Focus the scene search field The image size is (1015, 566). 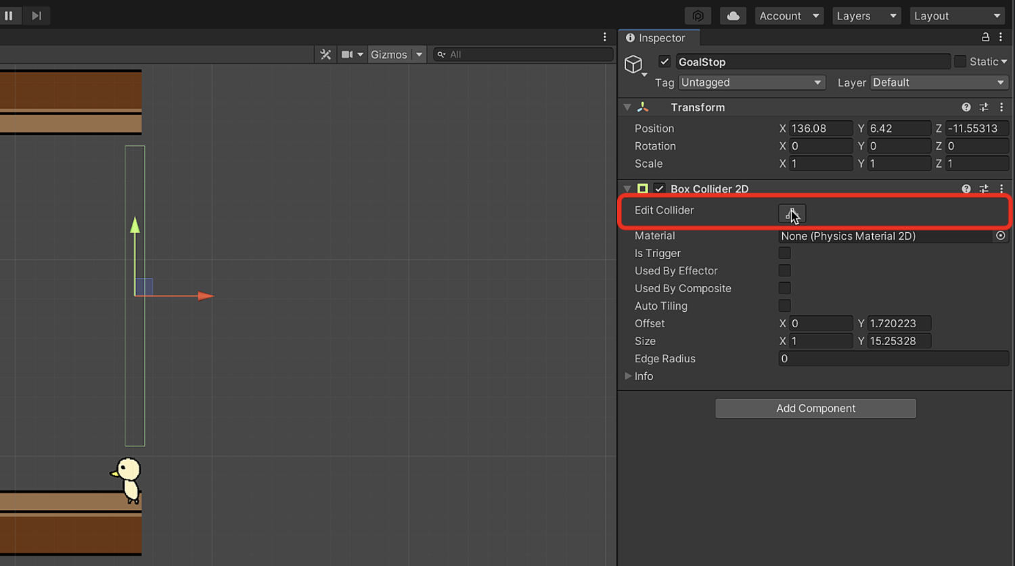tap(523, 54)
